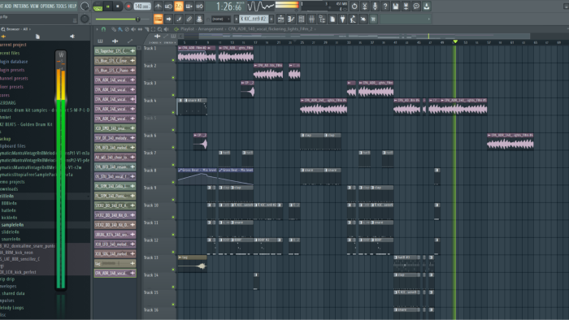Toggle Track 4 mute green light
The width and height of the screenshot is (569, 320).
[x=173, y=112]
